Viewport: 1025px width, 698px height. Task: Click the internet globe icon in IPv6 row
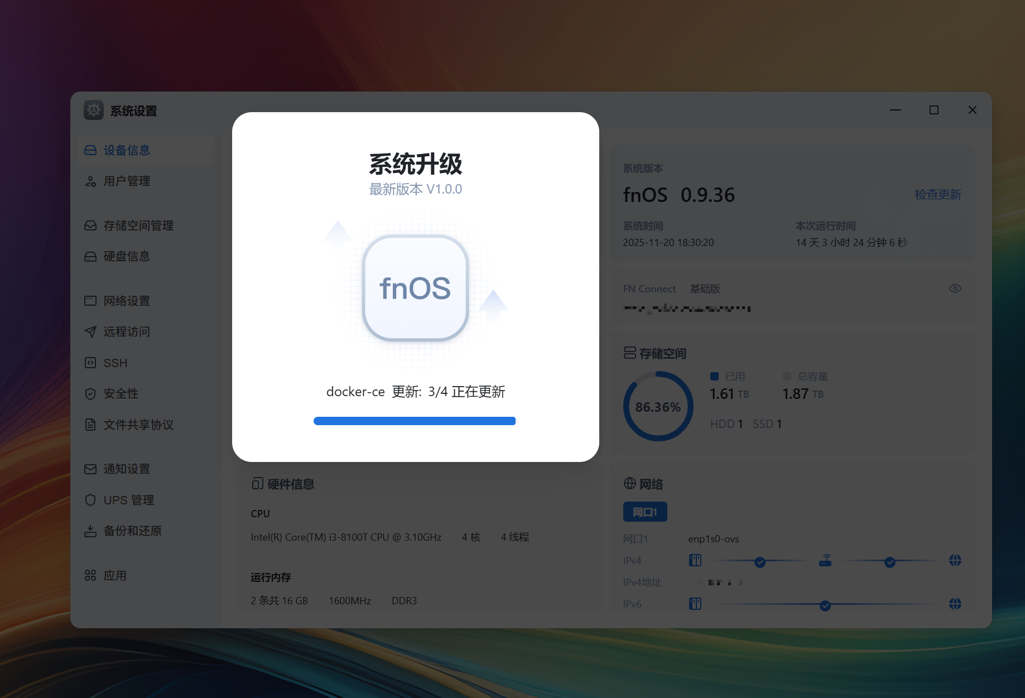[955, 604]
